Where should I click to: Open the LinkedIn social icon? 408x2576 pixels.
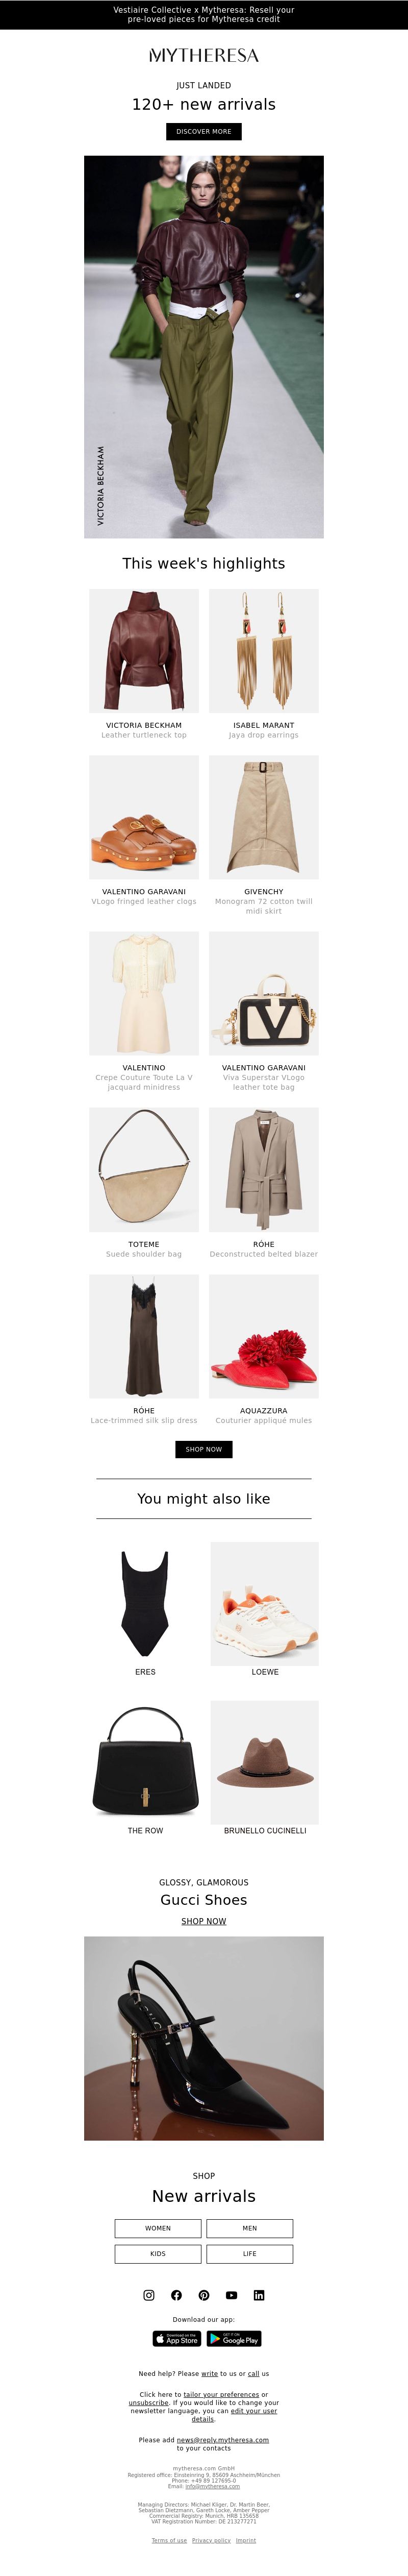(x=259, y=2295)
